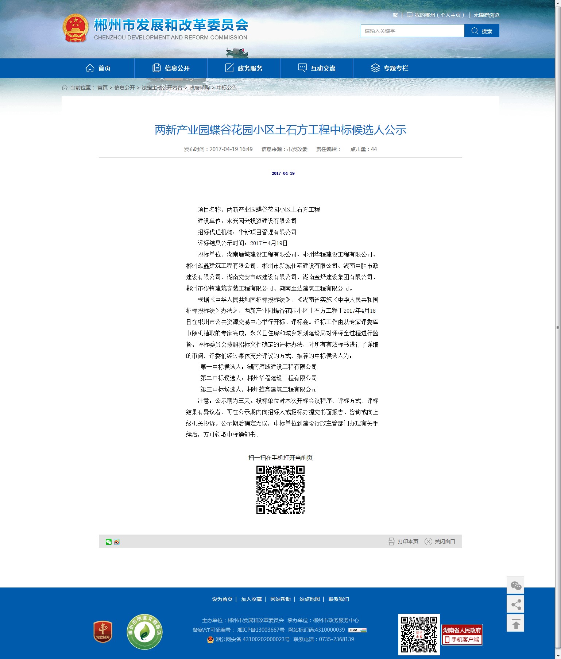Open the 首页 navigation menu item
This screenshot has width=561, height=659.
coord(98,68)
